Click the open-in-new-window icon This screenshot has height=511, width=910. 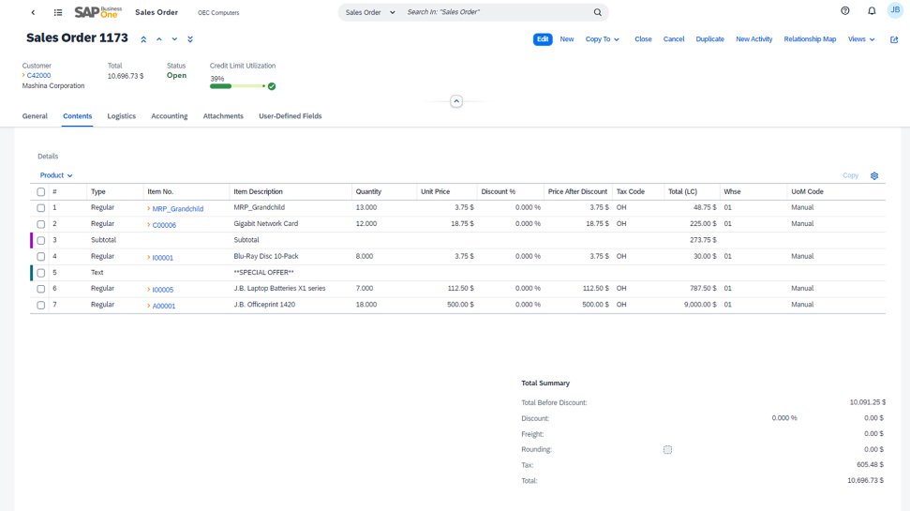[x=894, y=39]
